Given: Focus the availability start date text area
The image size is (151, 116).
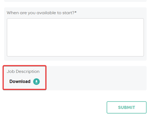Looking at the screenshot, I should (x=75, y=37).
